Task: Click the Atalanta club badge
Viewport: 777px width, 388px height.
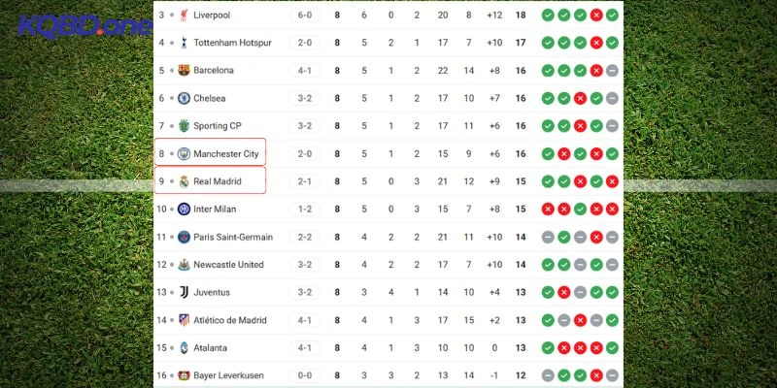Action: coord(184,348)
